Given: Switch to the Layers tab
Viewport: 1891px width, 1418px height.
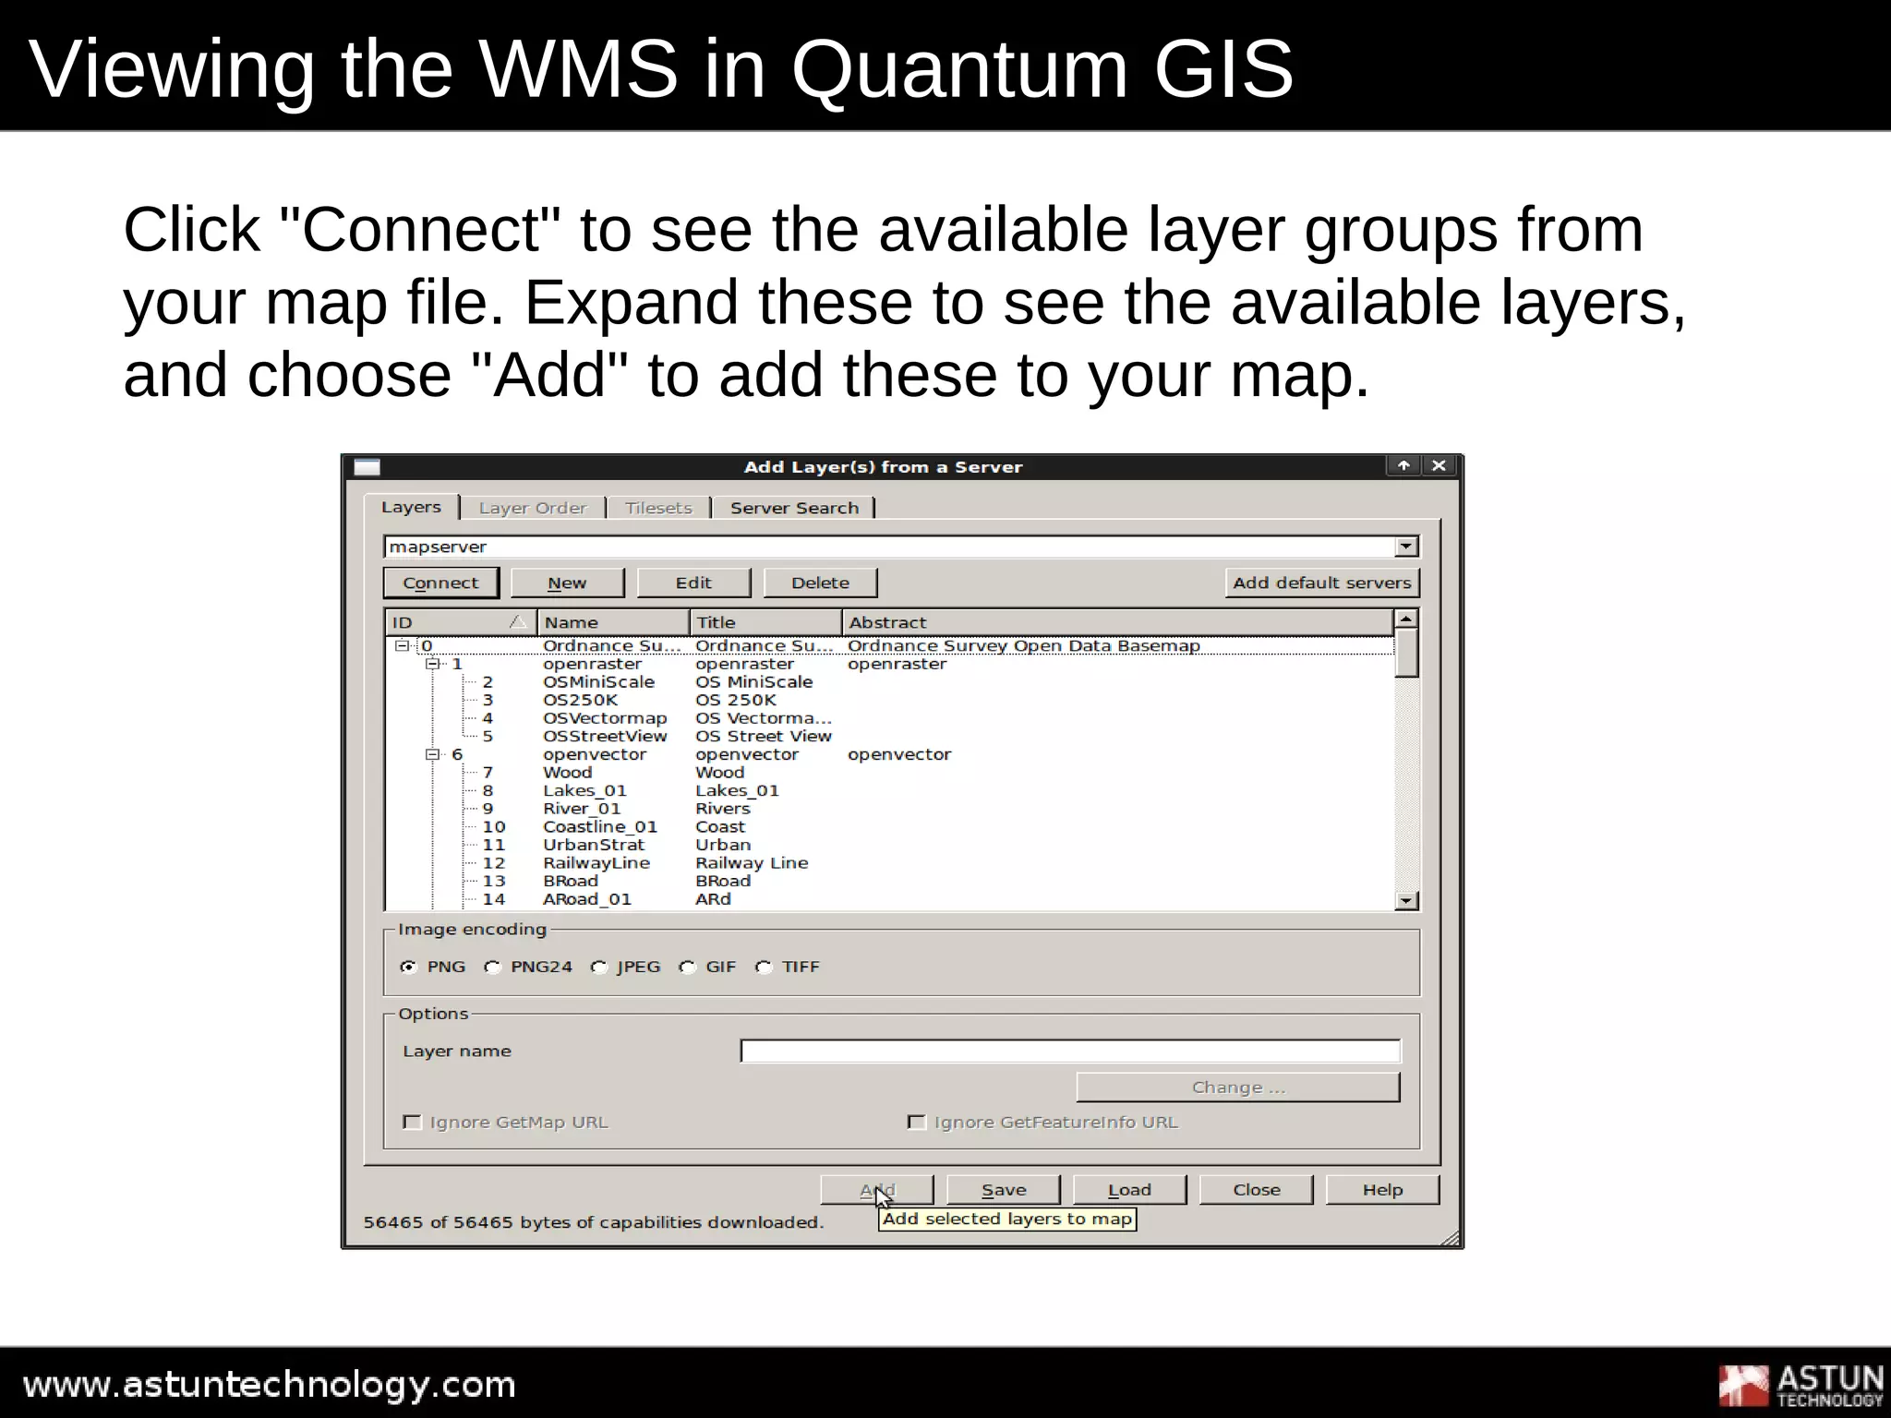Looking at the screenshot, I should pos(411,507).
